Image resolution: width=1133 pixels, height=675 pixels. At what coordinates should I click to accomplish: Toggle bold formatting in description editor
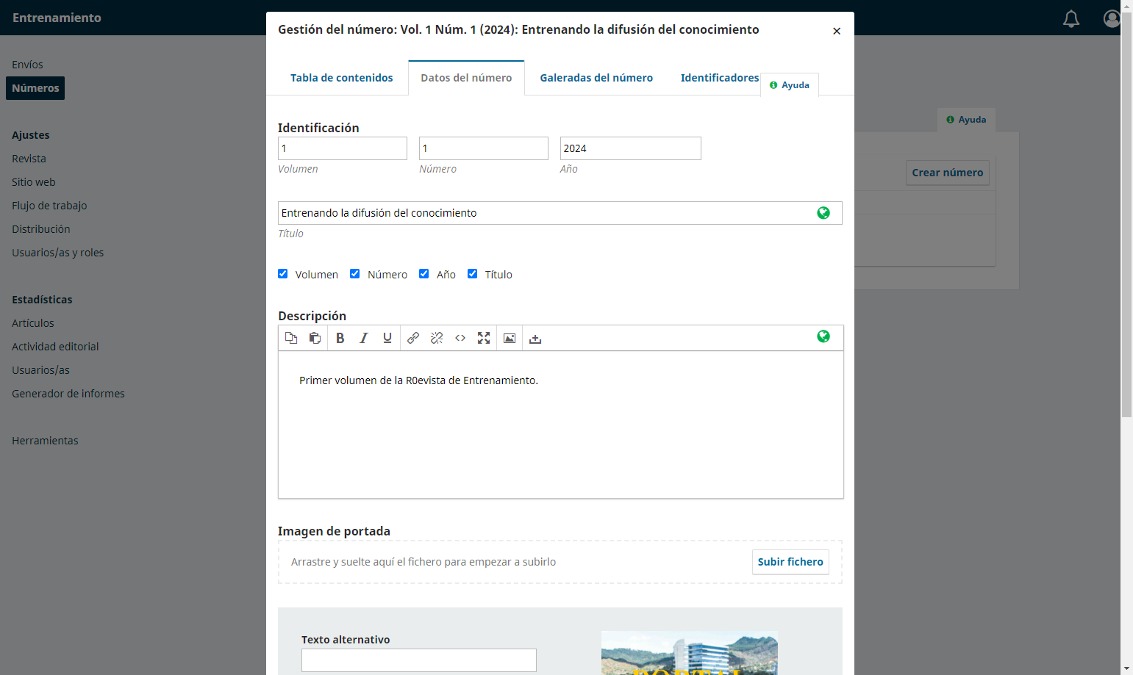(340, 338)
